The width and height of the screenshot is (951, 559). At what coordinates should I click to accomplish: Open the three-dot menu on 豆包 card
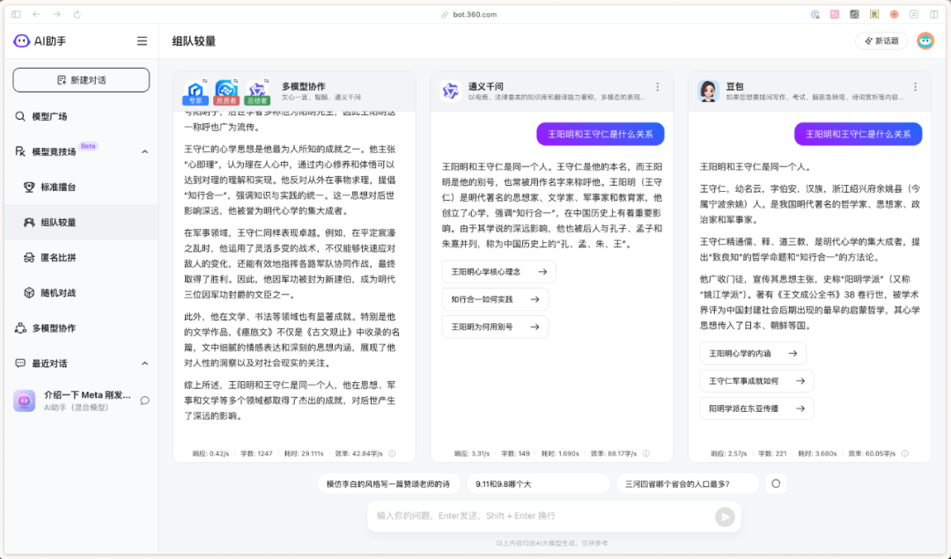click(915, 87)
